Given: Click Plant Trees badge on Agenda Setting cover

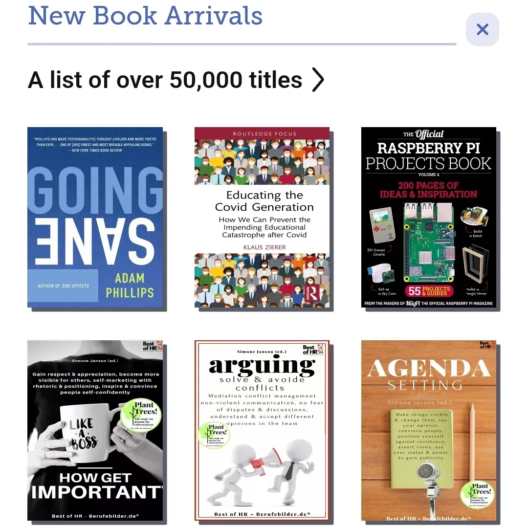Looking at the screenshot, I should tap(478, 495).
